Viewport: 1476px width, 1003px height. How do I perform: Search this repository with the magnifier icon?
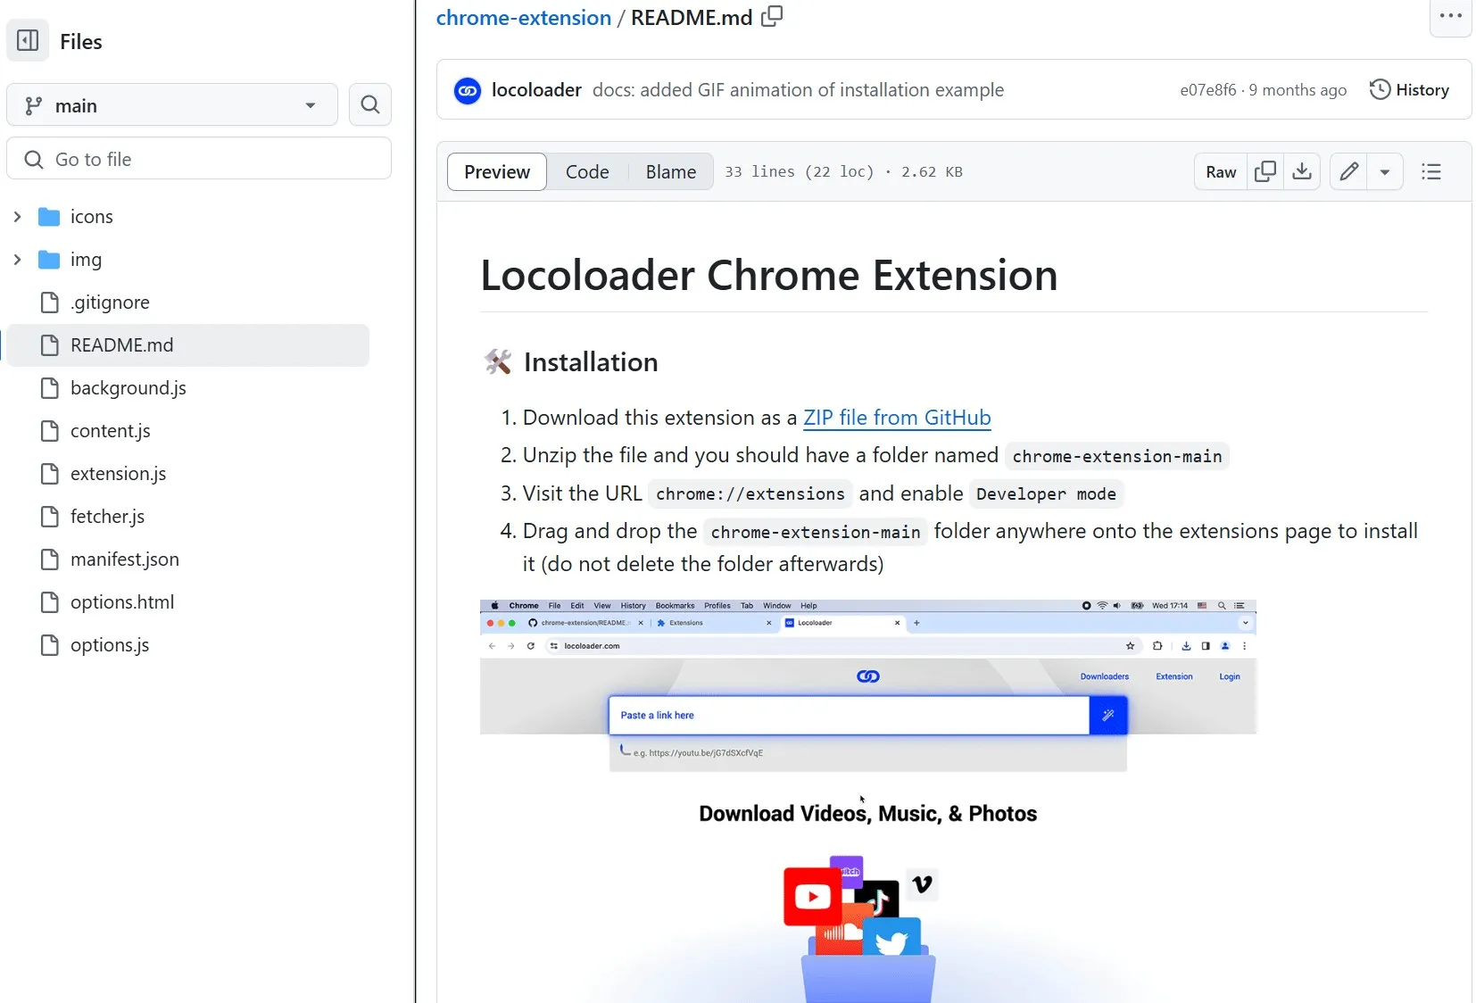369,104
